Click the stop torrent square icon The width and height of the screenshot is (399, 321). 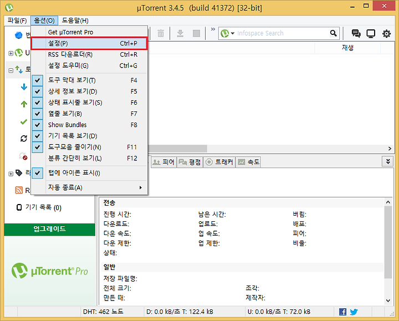(196, 33)
